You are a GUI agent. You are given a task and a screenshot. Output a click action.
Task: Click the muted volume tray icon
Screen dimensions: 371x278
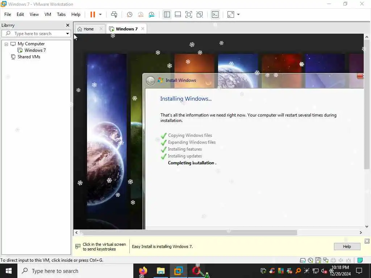click(324, 271)
